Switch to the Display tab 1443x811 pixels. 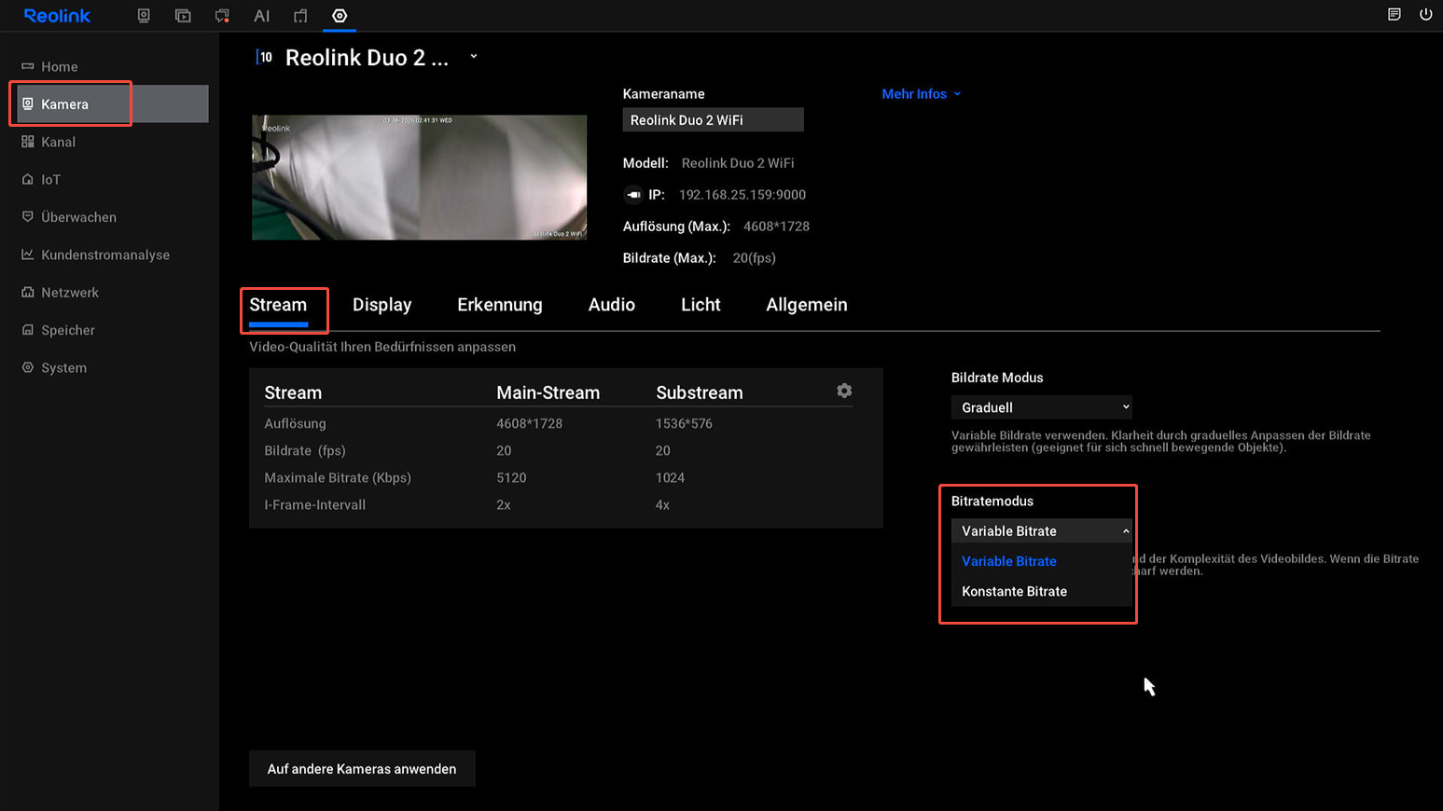click(x=382, y=305)
